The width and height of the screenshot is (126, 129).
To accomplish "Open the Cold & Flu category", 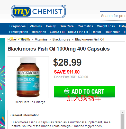I will (x=57, y=32).
